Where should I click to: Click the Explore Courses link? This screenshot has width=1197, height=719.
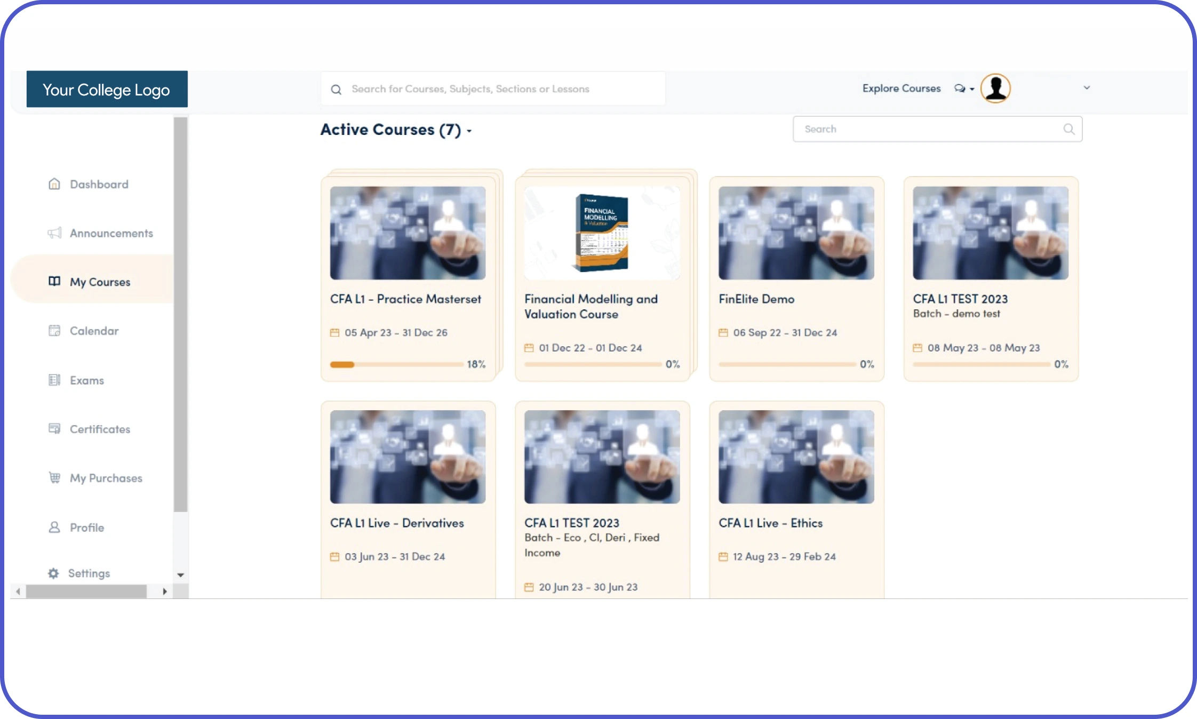tap(901, 89)
